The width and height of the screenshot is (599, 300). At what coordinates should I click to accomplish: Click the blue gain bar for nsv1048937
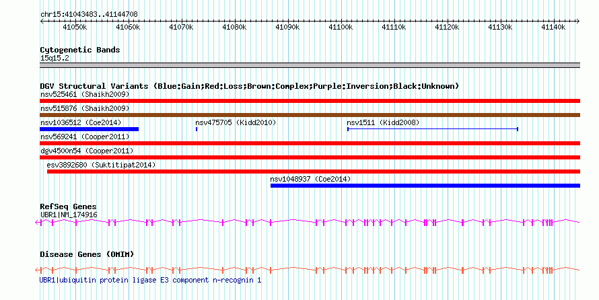[x=425, y=186]
